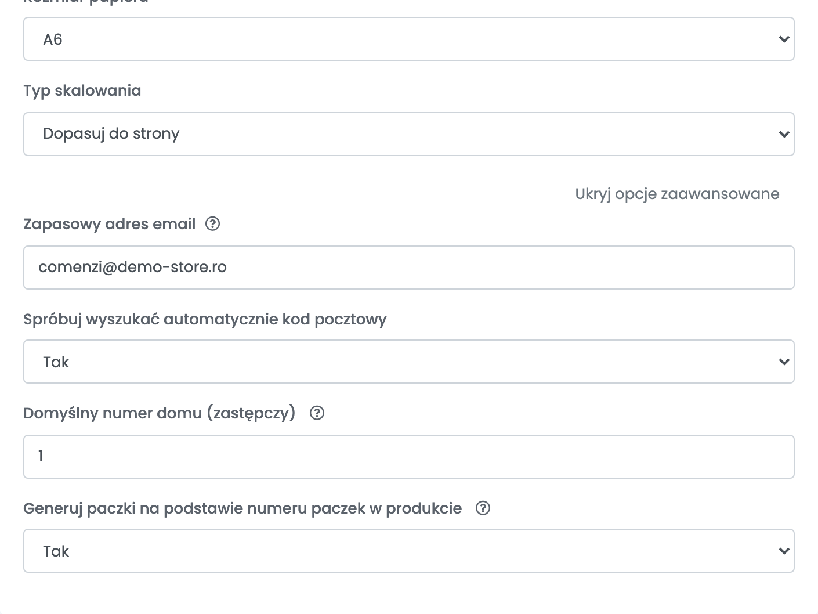
Task: Click the Domyślny numer domu (zastępczy) label
Action: click(x=160, y=413)
